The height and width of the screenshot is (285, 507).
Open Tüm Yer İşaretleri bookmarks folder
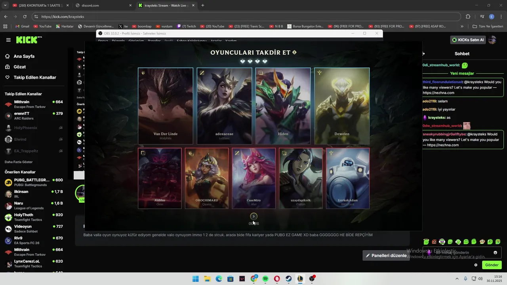tap(488, 27)
